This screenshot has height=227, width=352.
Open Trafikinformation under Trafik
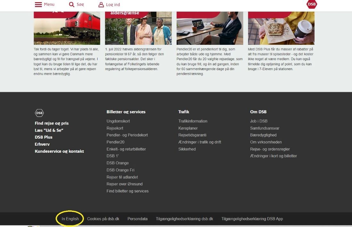coord(193,121)
